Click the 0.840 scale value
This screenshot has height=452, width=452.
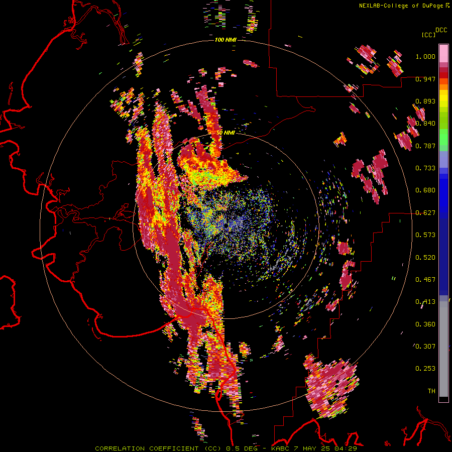click(x=425, y=124)
